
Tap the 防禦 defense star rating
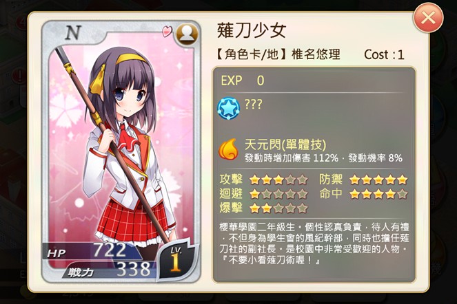(x=378, y=180)
